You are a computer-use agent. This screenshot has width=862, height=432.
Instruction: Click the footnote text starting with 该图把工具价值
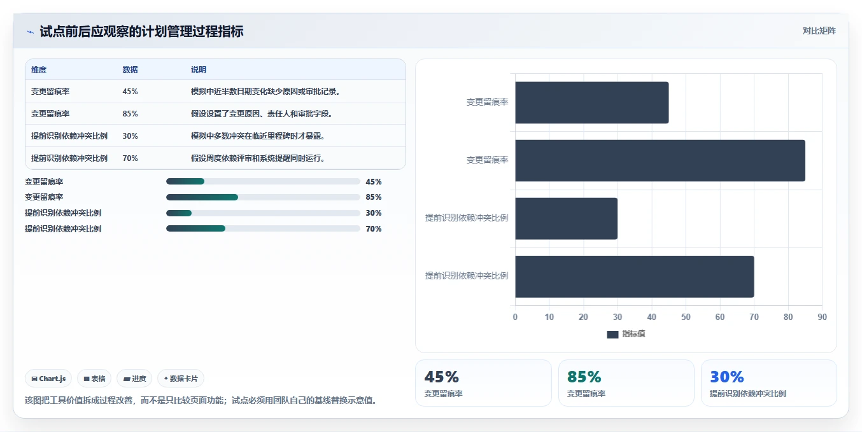(x=201, y=401)
